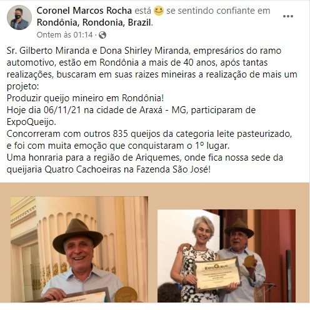Click the ExpoQueijo certificate in the right photo
310x310 pixels.
[218, 274]
